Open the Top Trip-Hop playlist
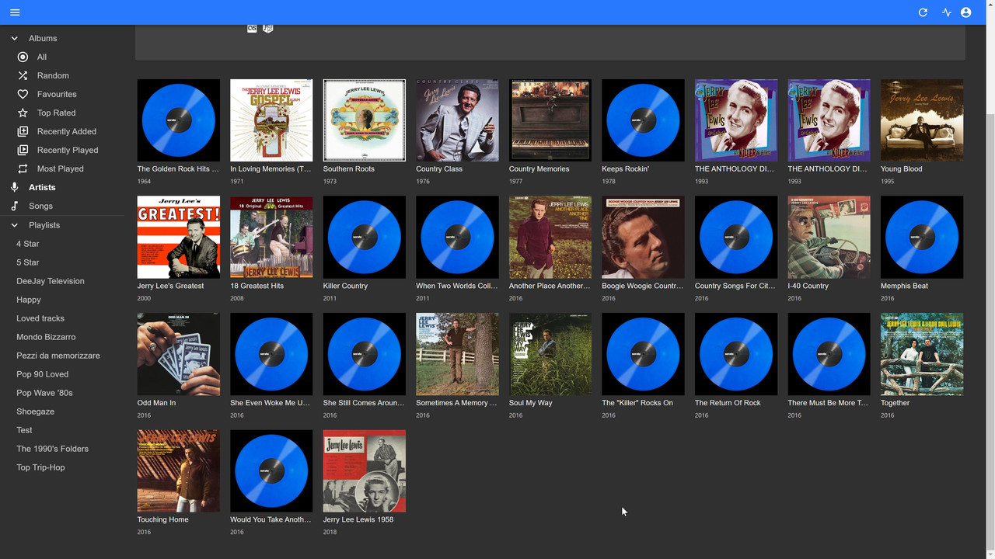 point(40,467)
